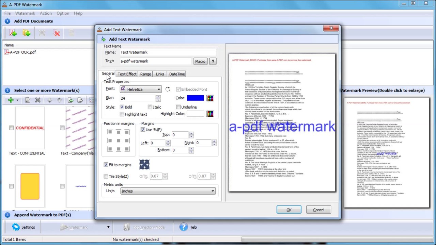Check the Text - Company(Tile) watermark checkbox
The height and width of the screenshot is (245, 436).
[62, 128]
